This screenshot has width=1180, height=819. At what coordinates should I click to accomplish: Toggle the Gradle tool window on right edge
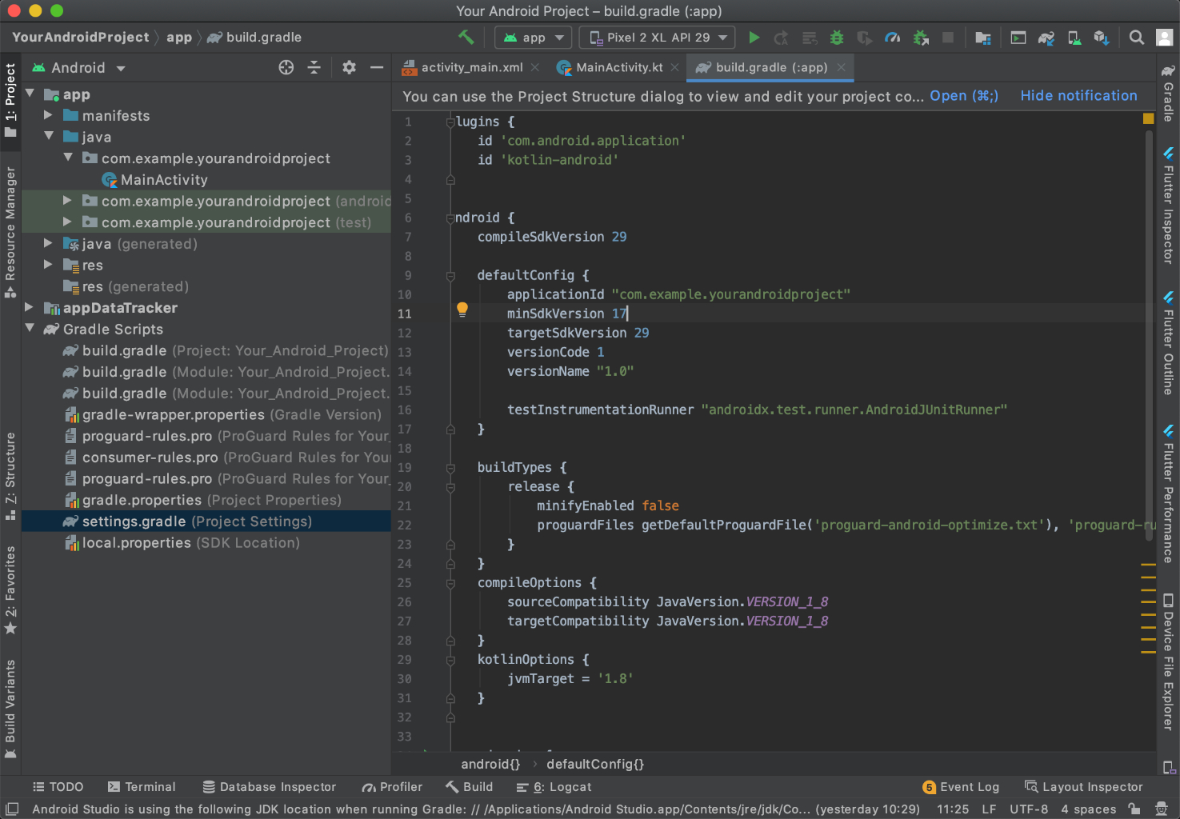(1168, 92)
